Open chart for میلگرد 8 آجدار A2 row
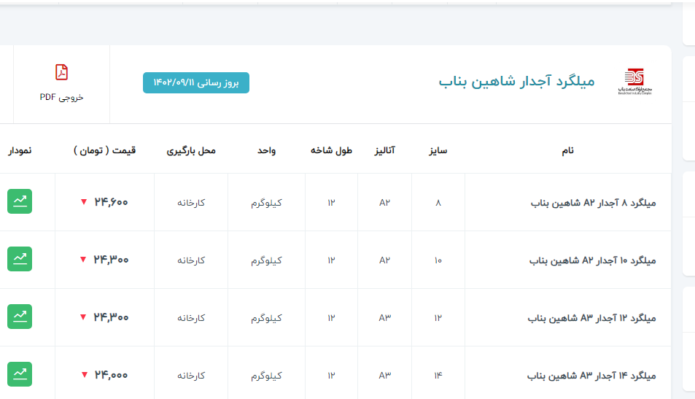 (20, 201)
